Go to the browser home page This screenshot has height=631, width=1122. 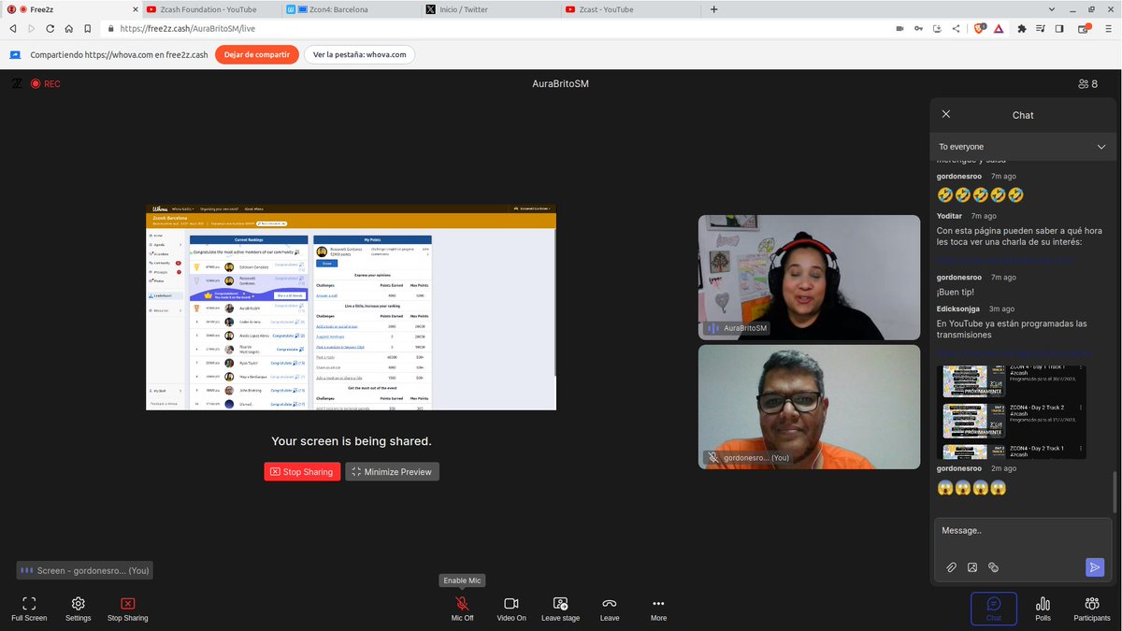tap(68, 28)
